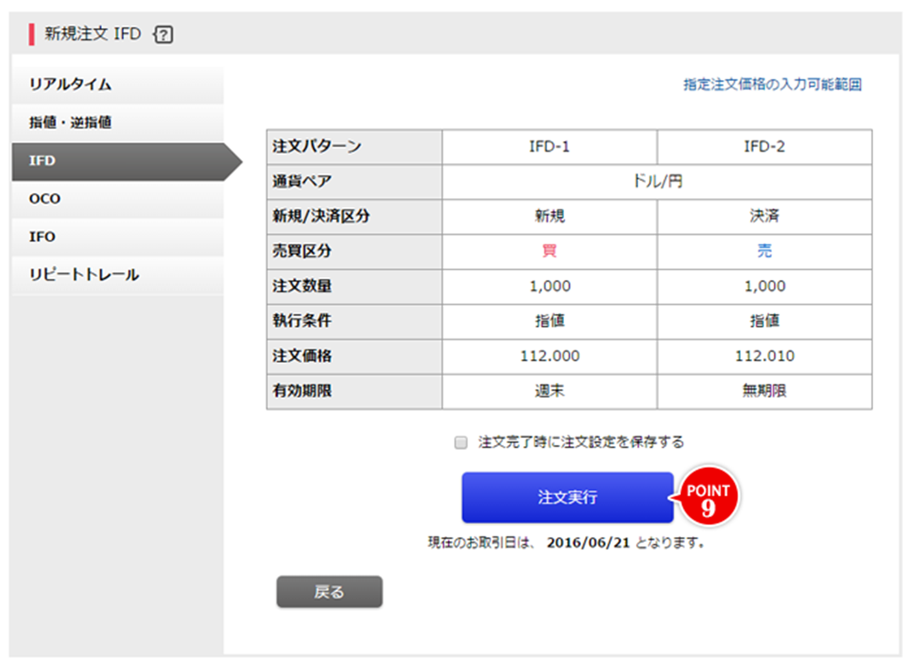The width and height of the screenshot is (909, 666).
Task: Click the 112.010 order price value
Action: click(764, 356)
